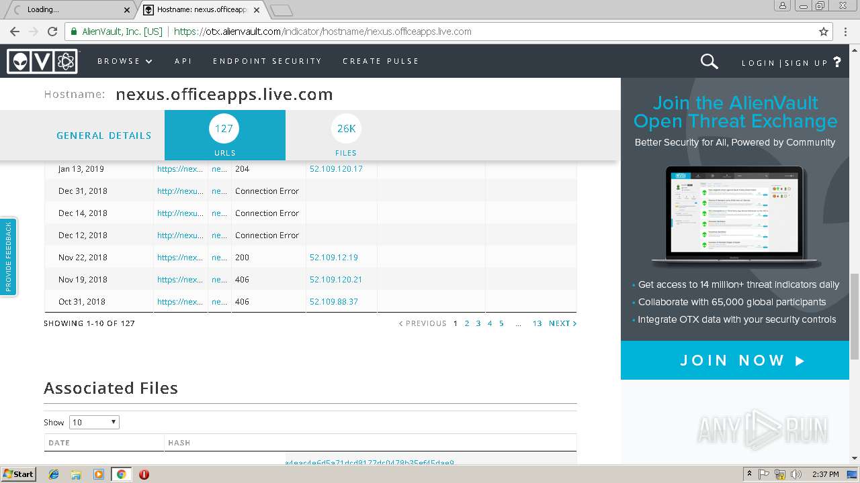Click the help question mark icon
Screen dimensions: 860x483
pyautogui.click(x=837, y=62)
